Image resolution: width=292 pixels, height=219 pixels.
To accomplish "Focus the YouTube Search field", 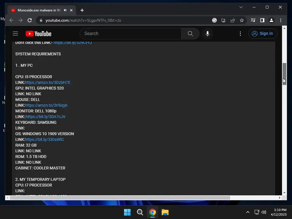I will click(131, 34).
